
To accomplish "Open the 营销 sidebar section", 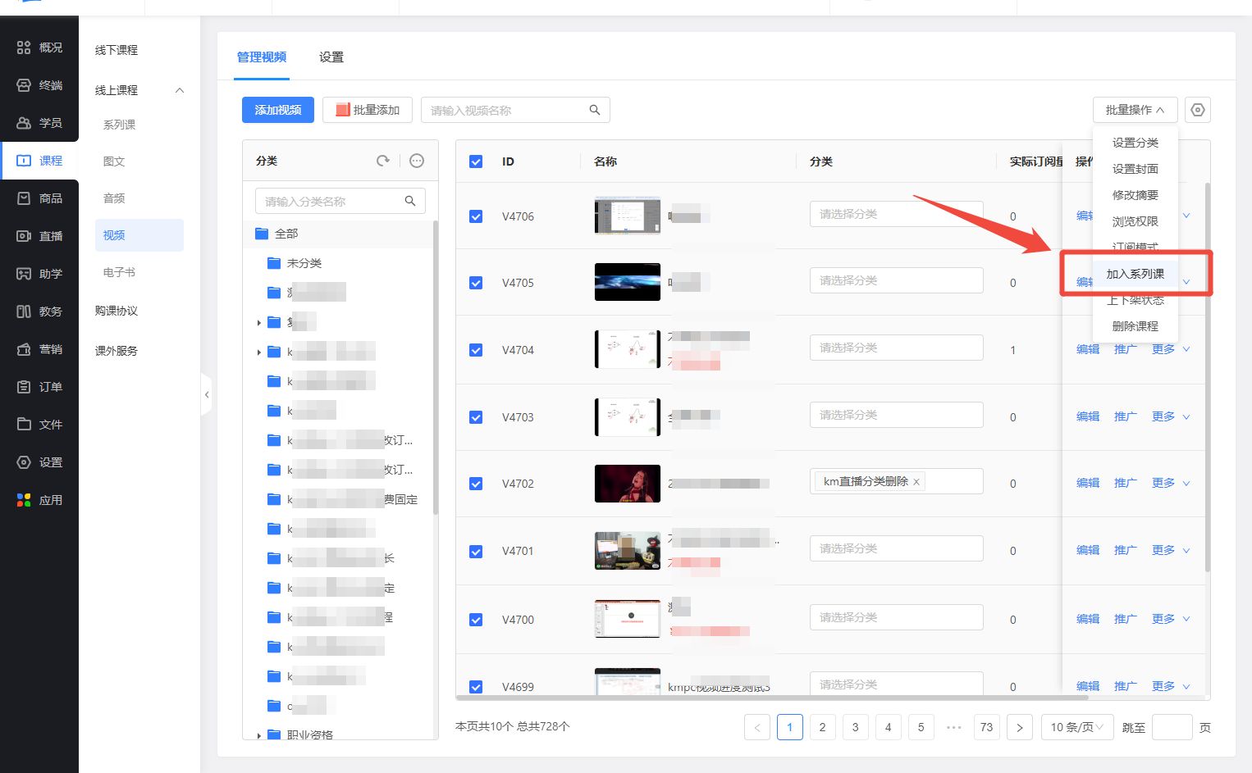I will click(39, 349).
